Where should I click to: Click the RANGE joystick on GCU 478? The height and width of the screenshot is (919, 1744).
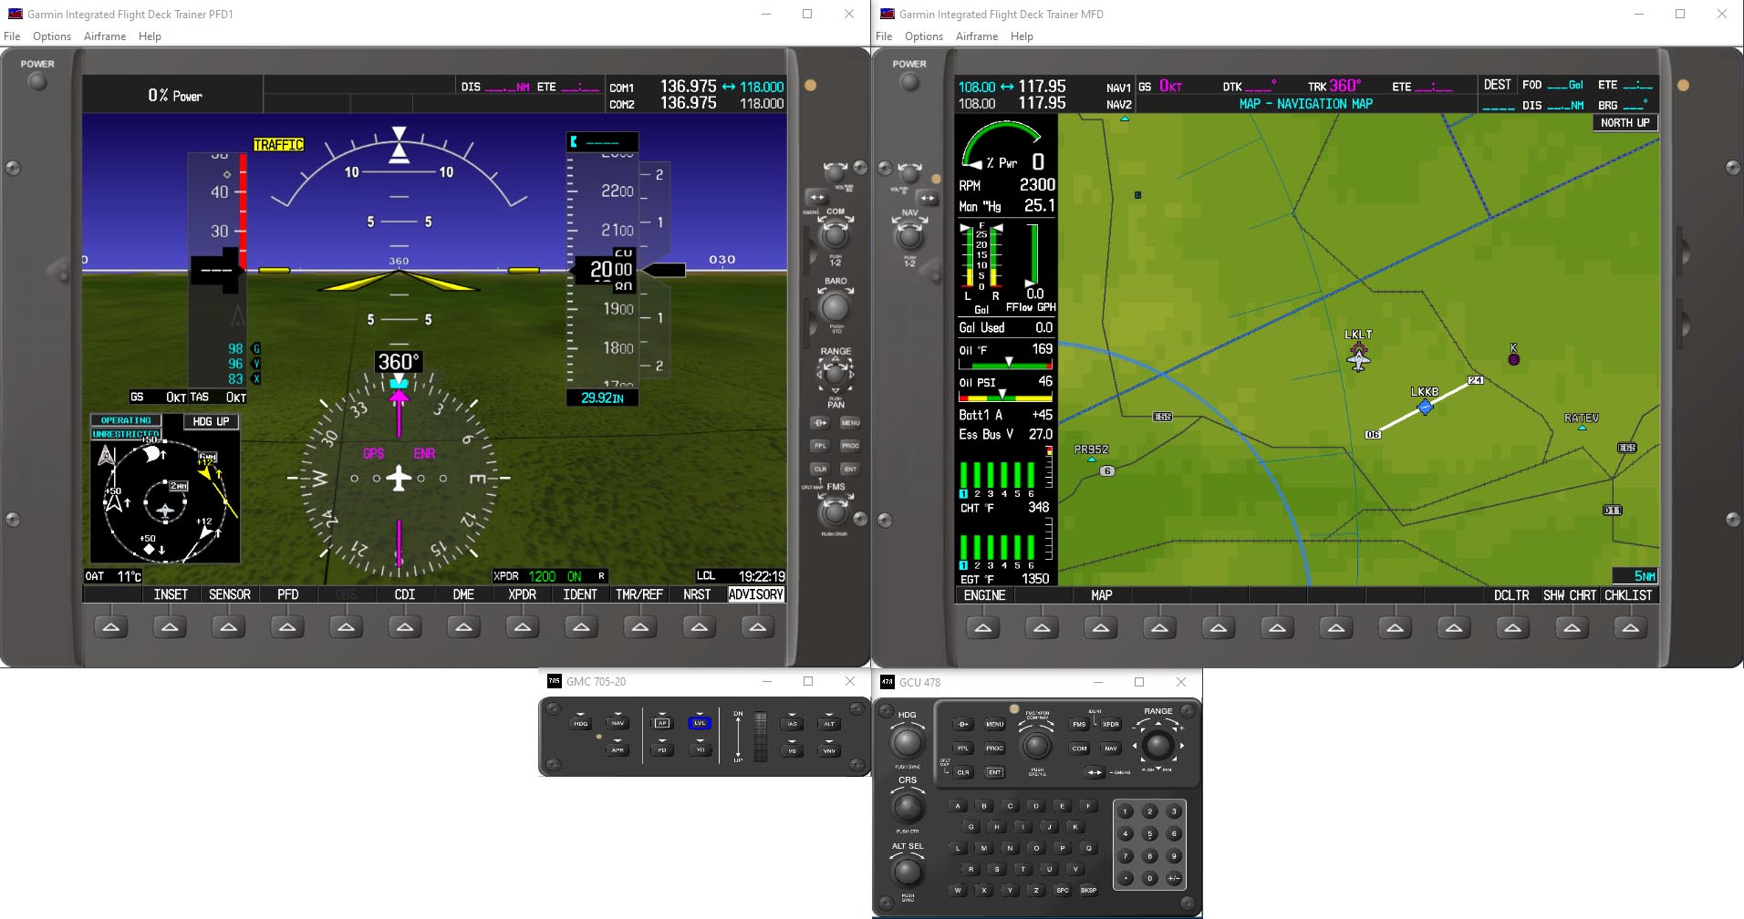(x=1157, y=746)
